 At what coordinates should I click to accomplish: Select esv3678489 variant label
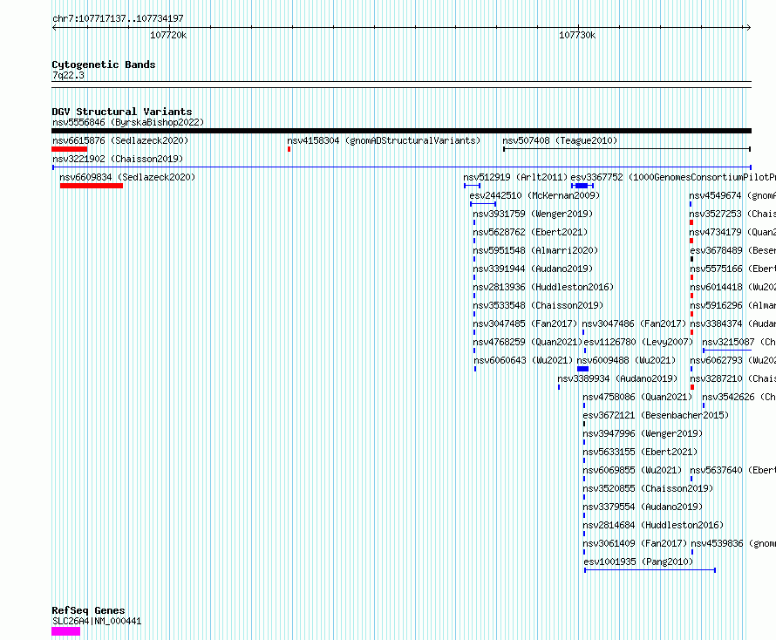tap(733, 250)
